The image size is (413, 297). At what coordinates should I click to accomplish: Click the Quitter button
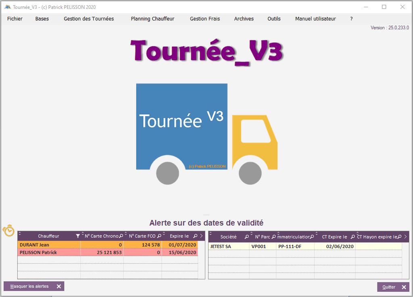point(393,287)
